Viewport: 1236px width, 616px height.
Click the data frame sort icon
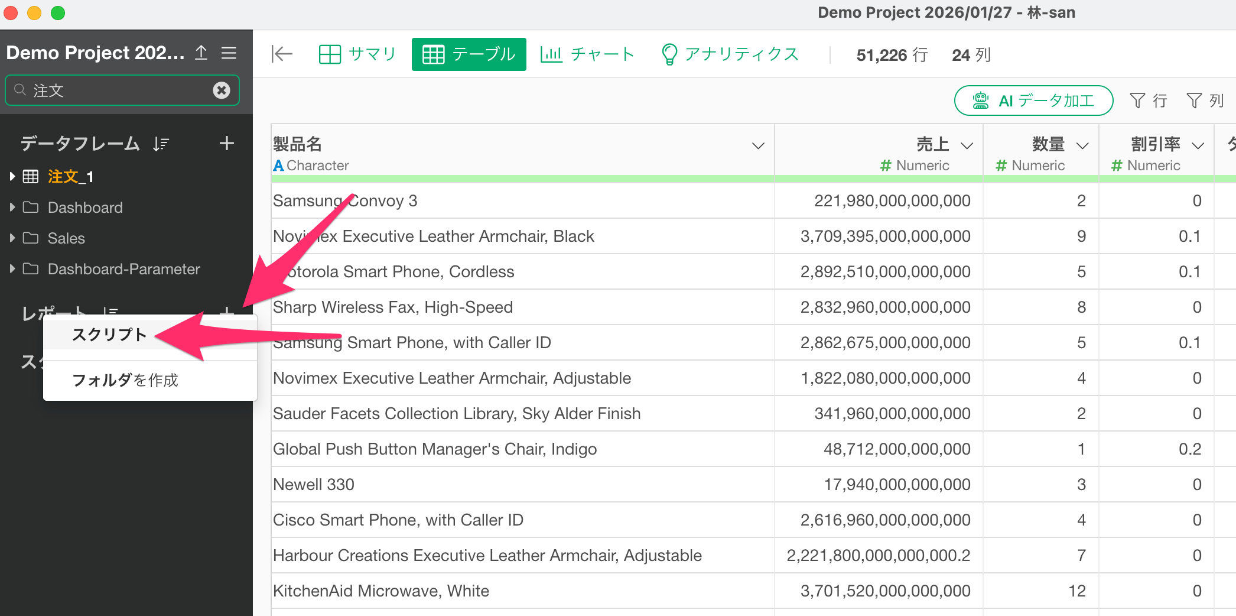coord(161,144)
